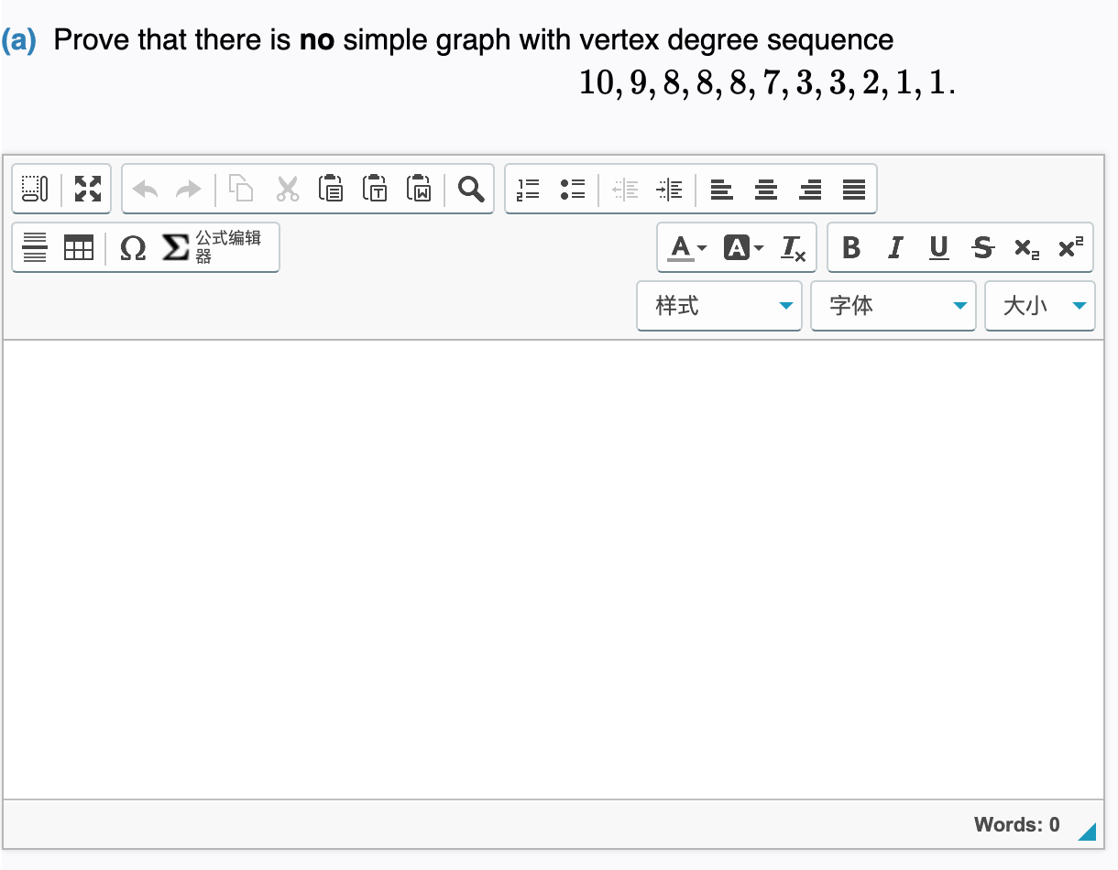The height and width of the screenshot is (870, 1118).
Task: Open Find with the magnifier icon
Action: [471, 190]
